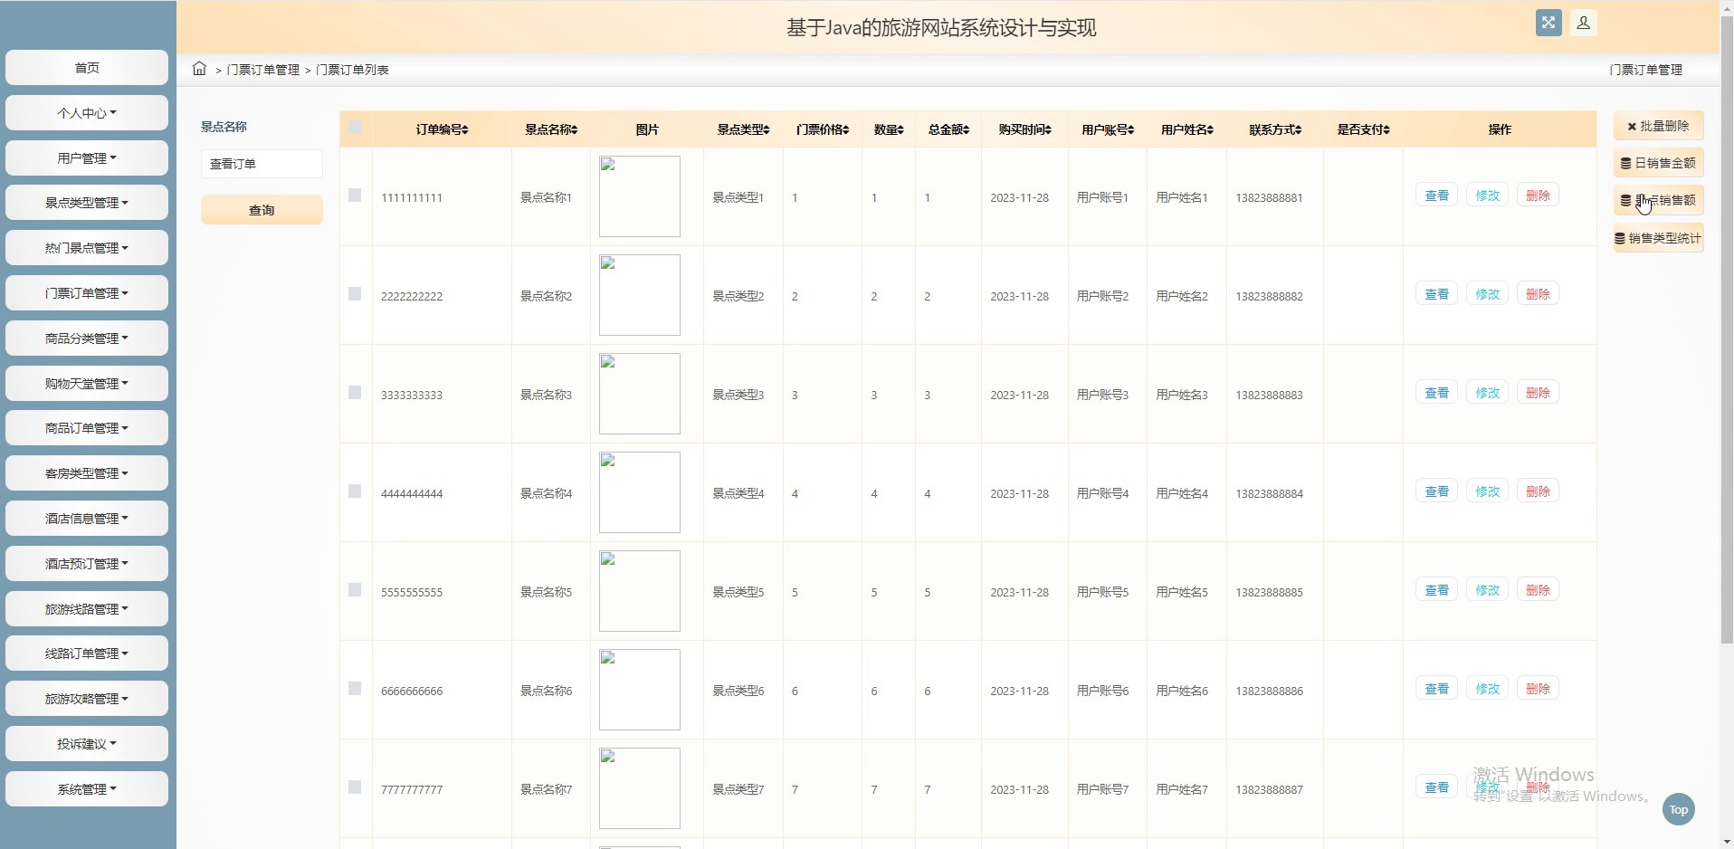
Task: Go home via the breadcrumb house icon
Action: 199,69
